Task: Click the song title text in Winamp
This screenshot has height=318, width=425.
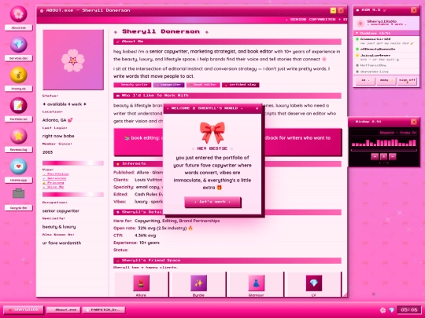Action: pyautogui.click(x=398, y=133)
